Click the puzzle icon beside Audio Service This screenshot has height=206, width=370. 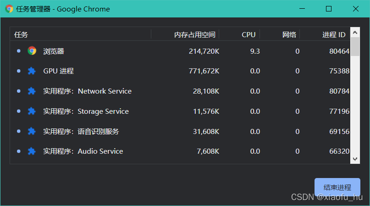tap(32, 151)
